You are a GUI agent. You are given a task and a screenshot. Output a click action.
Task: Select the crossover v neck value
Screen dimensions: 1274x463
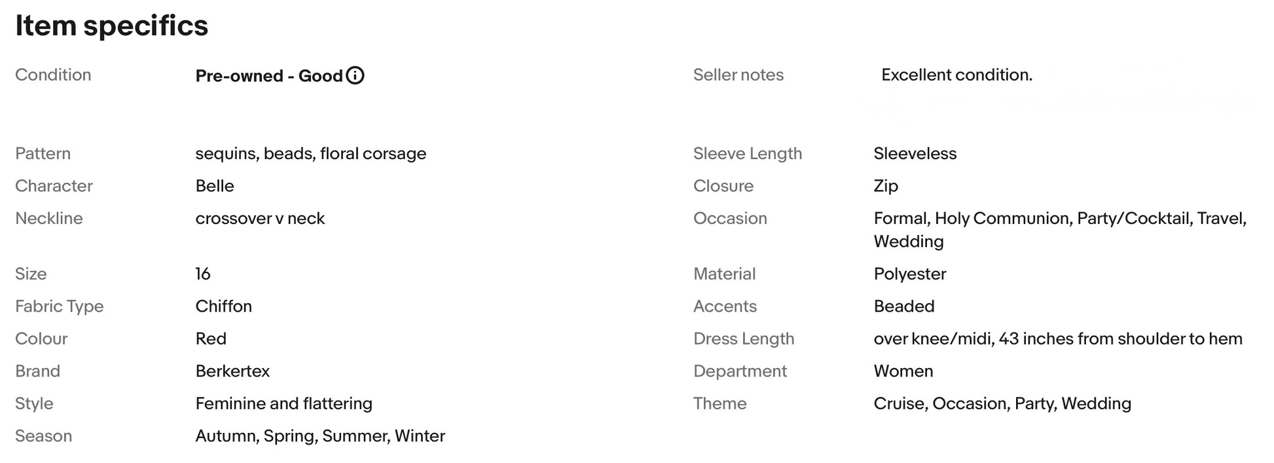coord(260,219)
